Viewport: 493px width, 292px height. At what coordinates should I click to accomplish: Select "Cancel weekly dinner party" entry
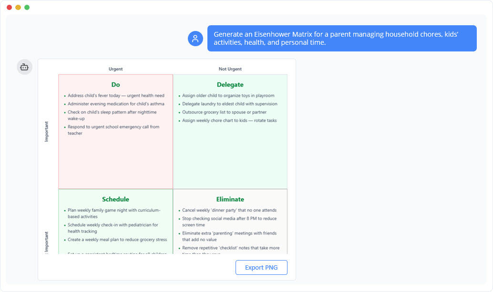click(x=229, y=210)
